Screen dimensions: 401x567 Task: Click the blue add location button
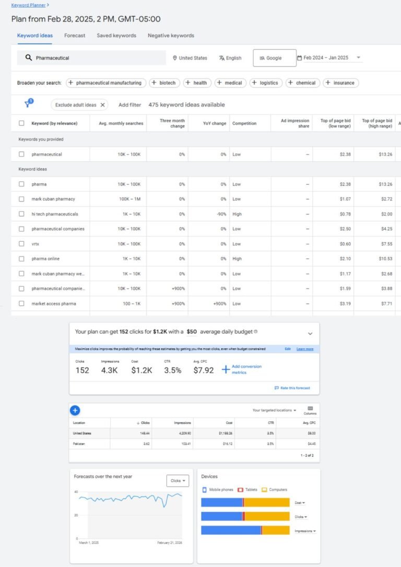[x=75, y=410]
